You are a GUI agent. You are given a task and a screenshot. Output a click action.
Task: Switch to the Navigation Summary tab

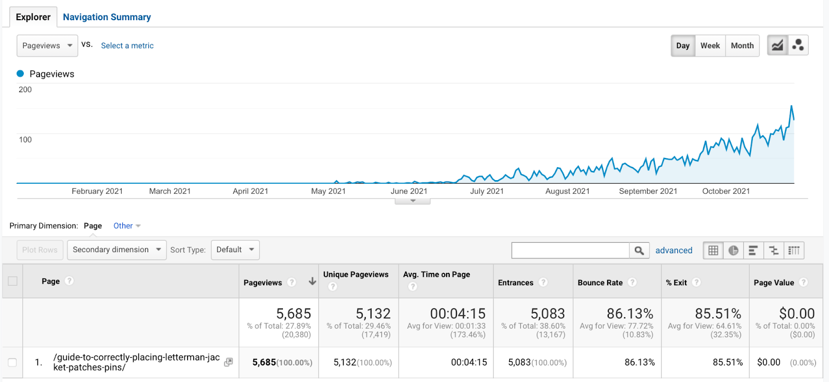pos(107,17)
